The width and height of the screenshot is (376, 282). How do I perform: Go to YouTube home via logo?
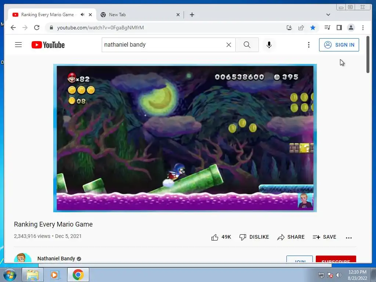pos(48,45)
